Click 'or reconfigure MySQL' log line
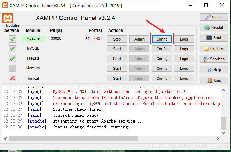The height and width of the screenshot is (152, 231). pyautogui.click(x=136, y=104)
